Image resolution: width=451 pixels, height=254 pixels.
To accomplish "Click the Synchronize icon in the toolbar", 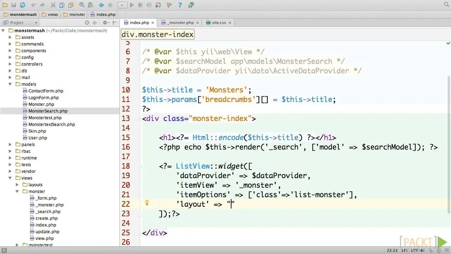I will 23,5.
